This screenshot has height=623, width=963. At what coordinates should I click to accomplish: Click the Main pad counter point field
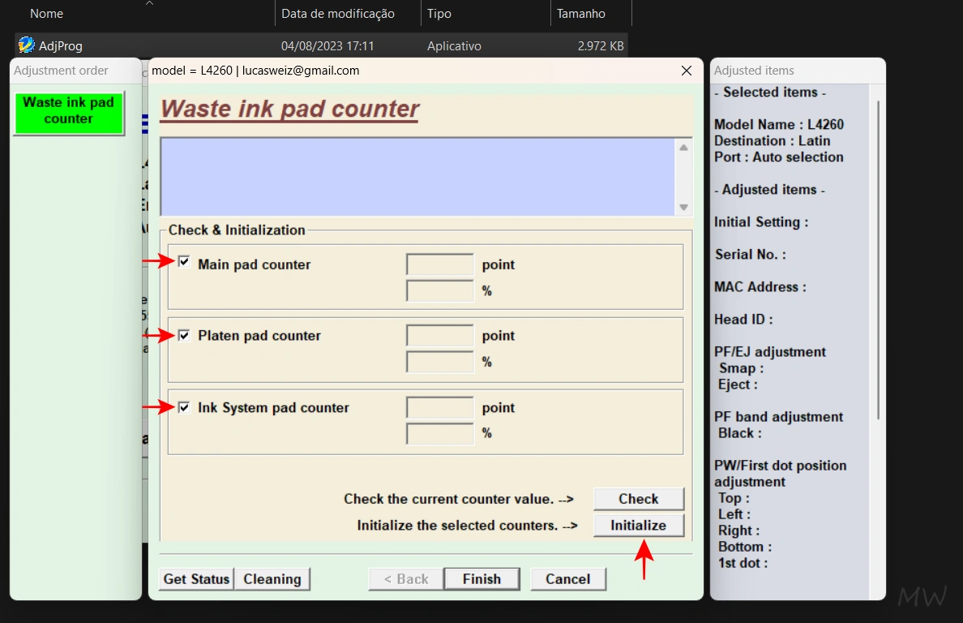[x=439, y=265]
